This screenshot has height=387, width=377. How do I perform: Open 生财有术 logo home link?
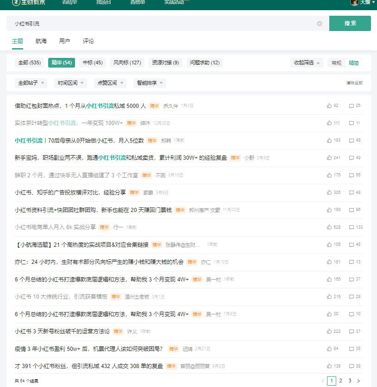point(29,2)
